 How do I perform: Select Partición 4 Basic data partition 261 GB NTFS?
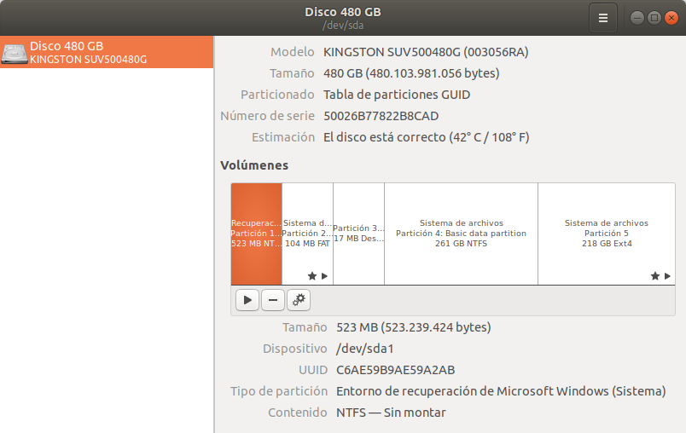461,233
